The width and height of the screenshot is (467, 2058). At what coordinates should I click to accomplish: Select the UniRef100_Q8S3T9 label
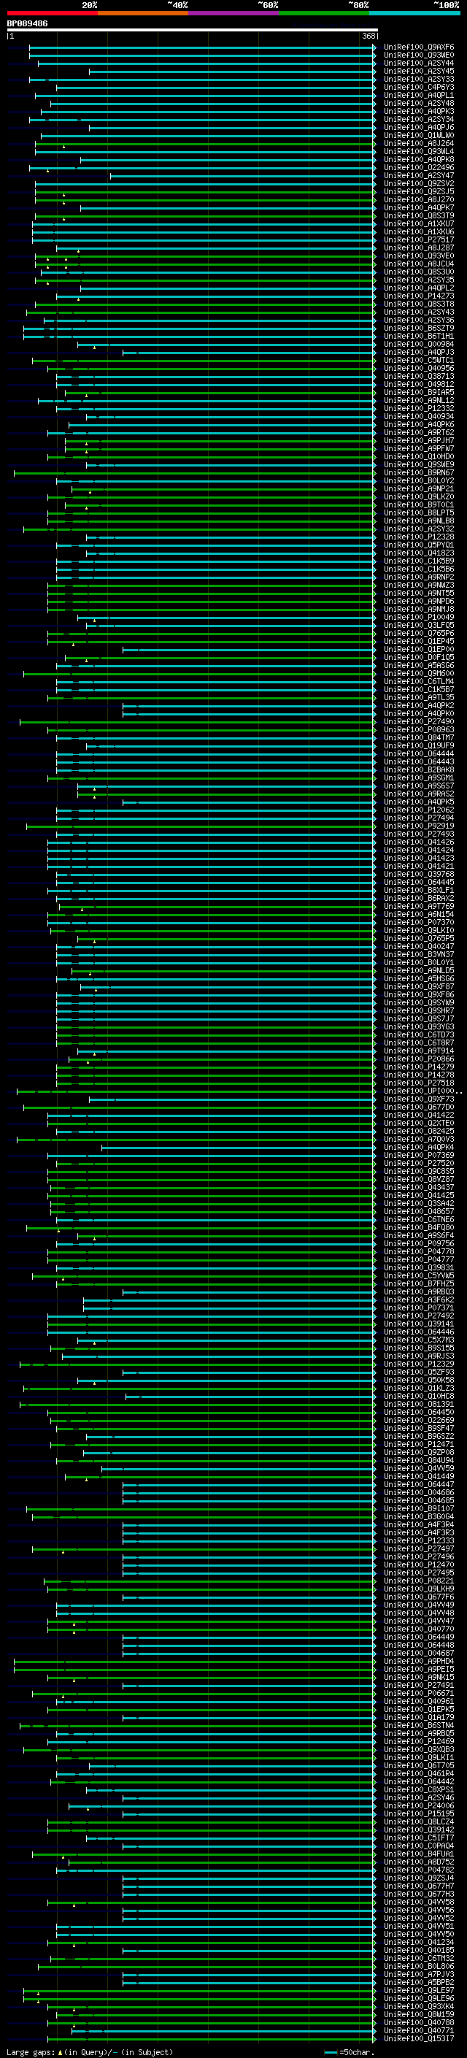click(x=419, y=215)
